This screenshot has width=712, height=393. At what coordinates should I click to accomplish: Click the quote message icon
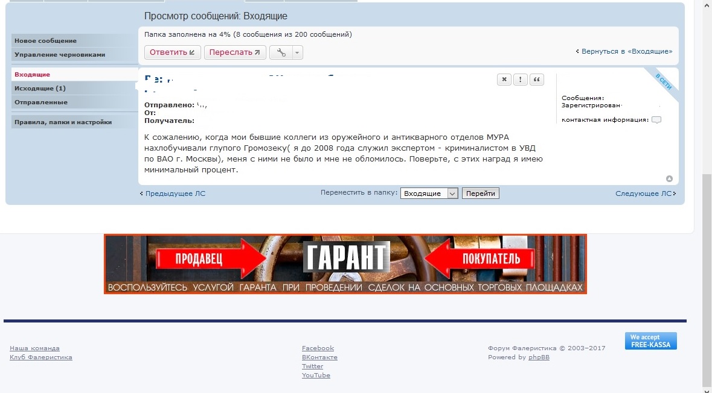(x=537, y=80)
